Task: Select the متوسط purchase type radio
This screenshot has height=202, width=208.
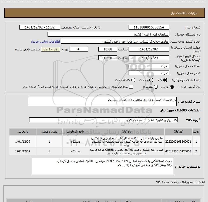Action: [156, 87]
